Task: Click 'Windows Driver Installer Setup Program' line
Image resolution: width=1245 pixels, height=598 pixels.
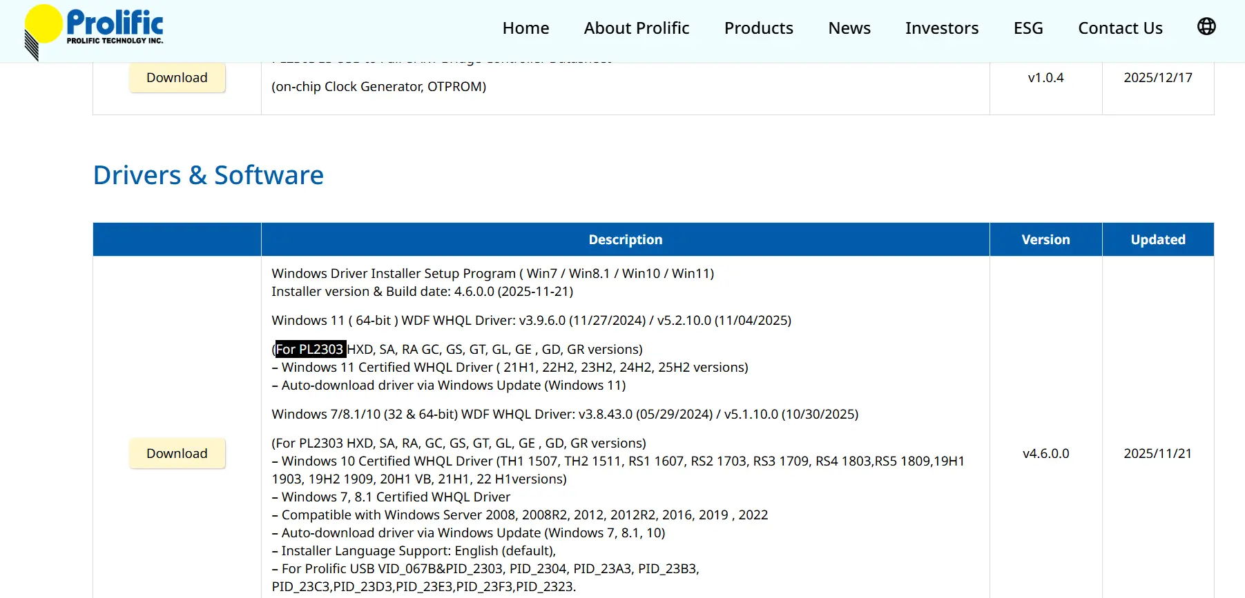Action: (x=492, y=274)
